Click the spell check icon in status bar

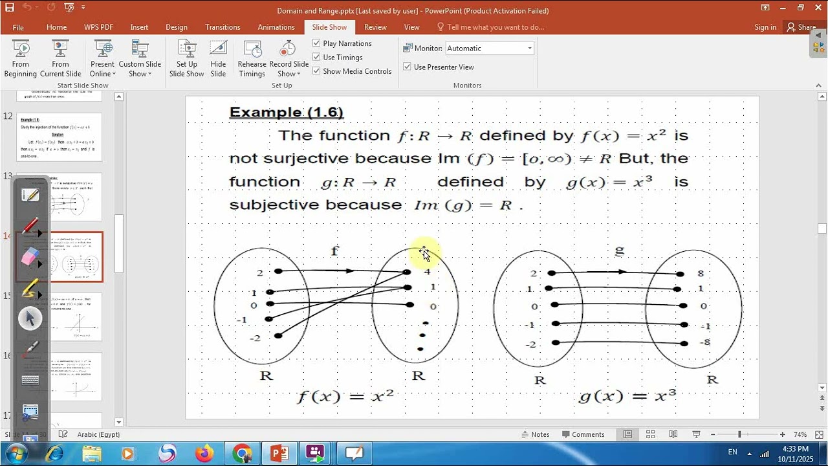(x=63, y=434)
